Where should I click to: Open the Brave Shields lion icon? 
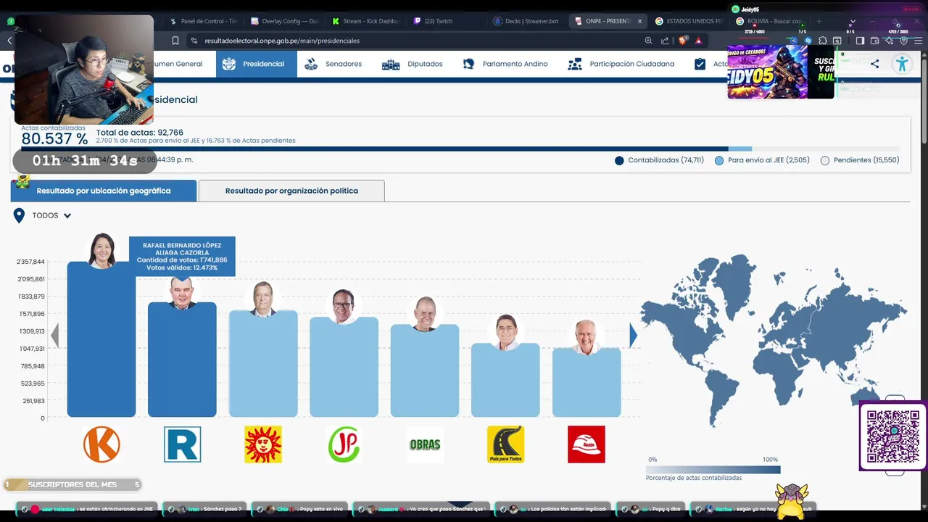(x=682, y=41)
